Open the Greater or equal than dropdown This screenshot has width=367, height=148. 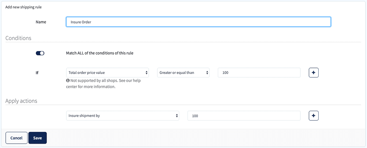[x=183, y=73]
